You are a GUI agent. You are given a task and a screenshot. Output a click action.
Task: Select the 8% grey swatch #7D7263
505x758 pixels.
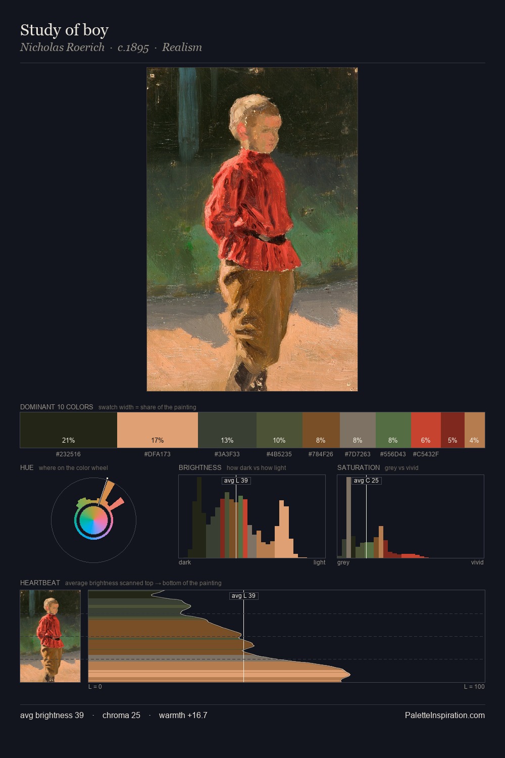[x=358, y=430]
